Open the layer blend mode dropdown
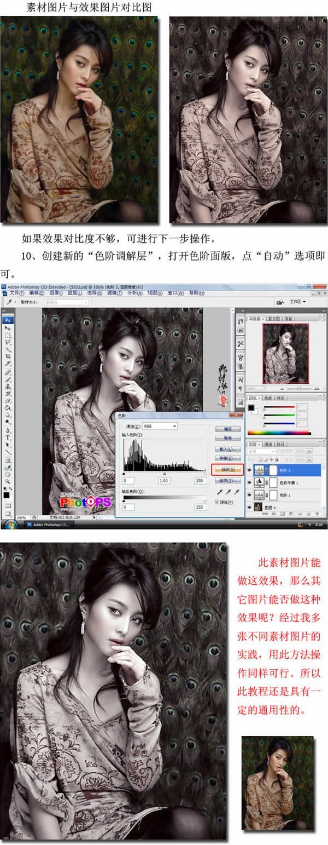Viewport: 328px width, 845px height. tap(261, 451)
